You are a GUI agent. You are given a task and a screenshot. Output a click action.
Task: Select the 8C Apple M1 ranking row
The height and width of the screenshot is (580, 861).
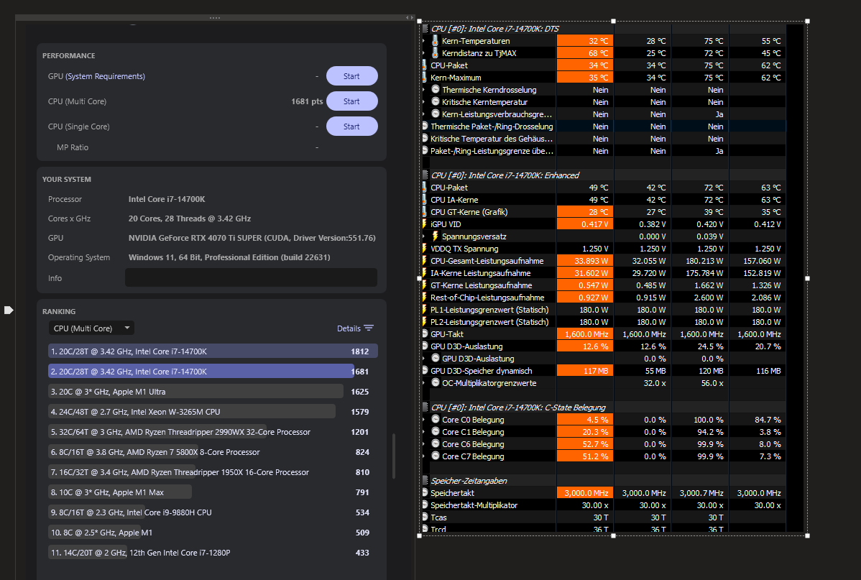(213, 533)
